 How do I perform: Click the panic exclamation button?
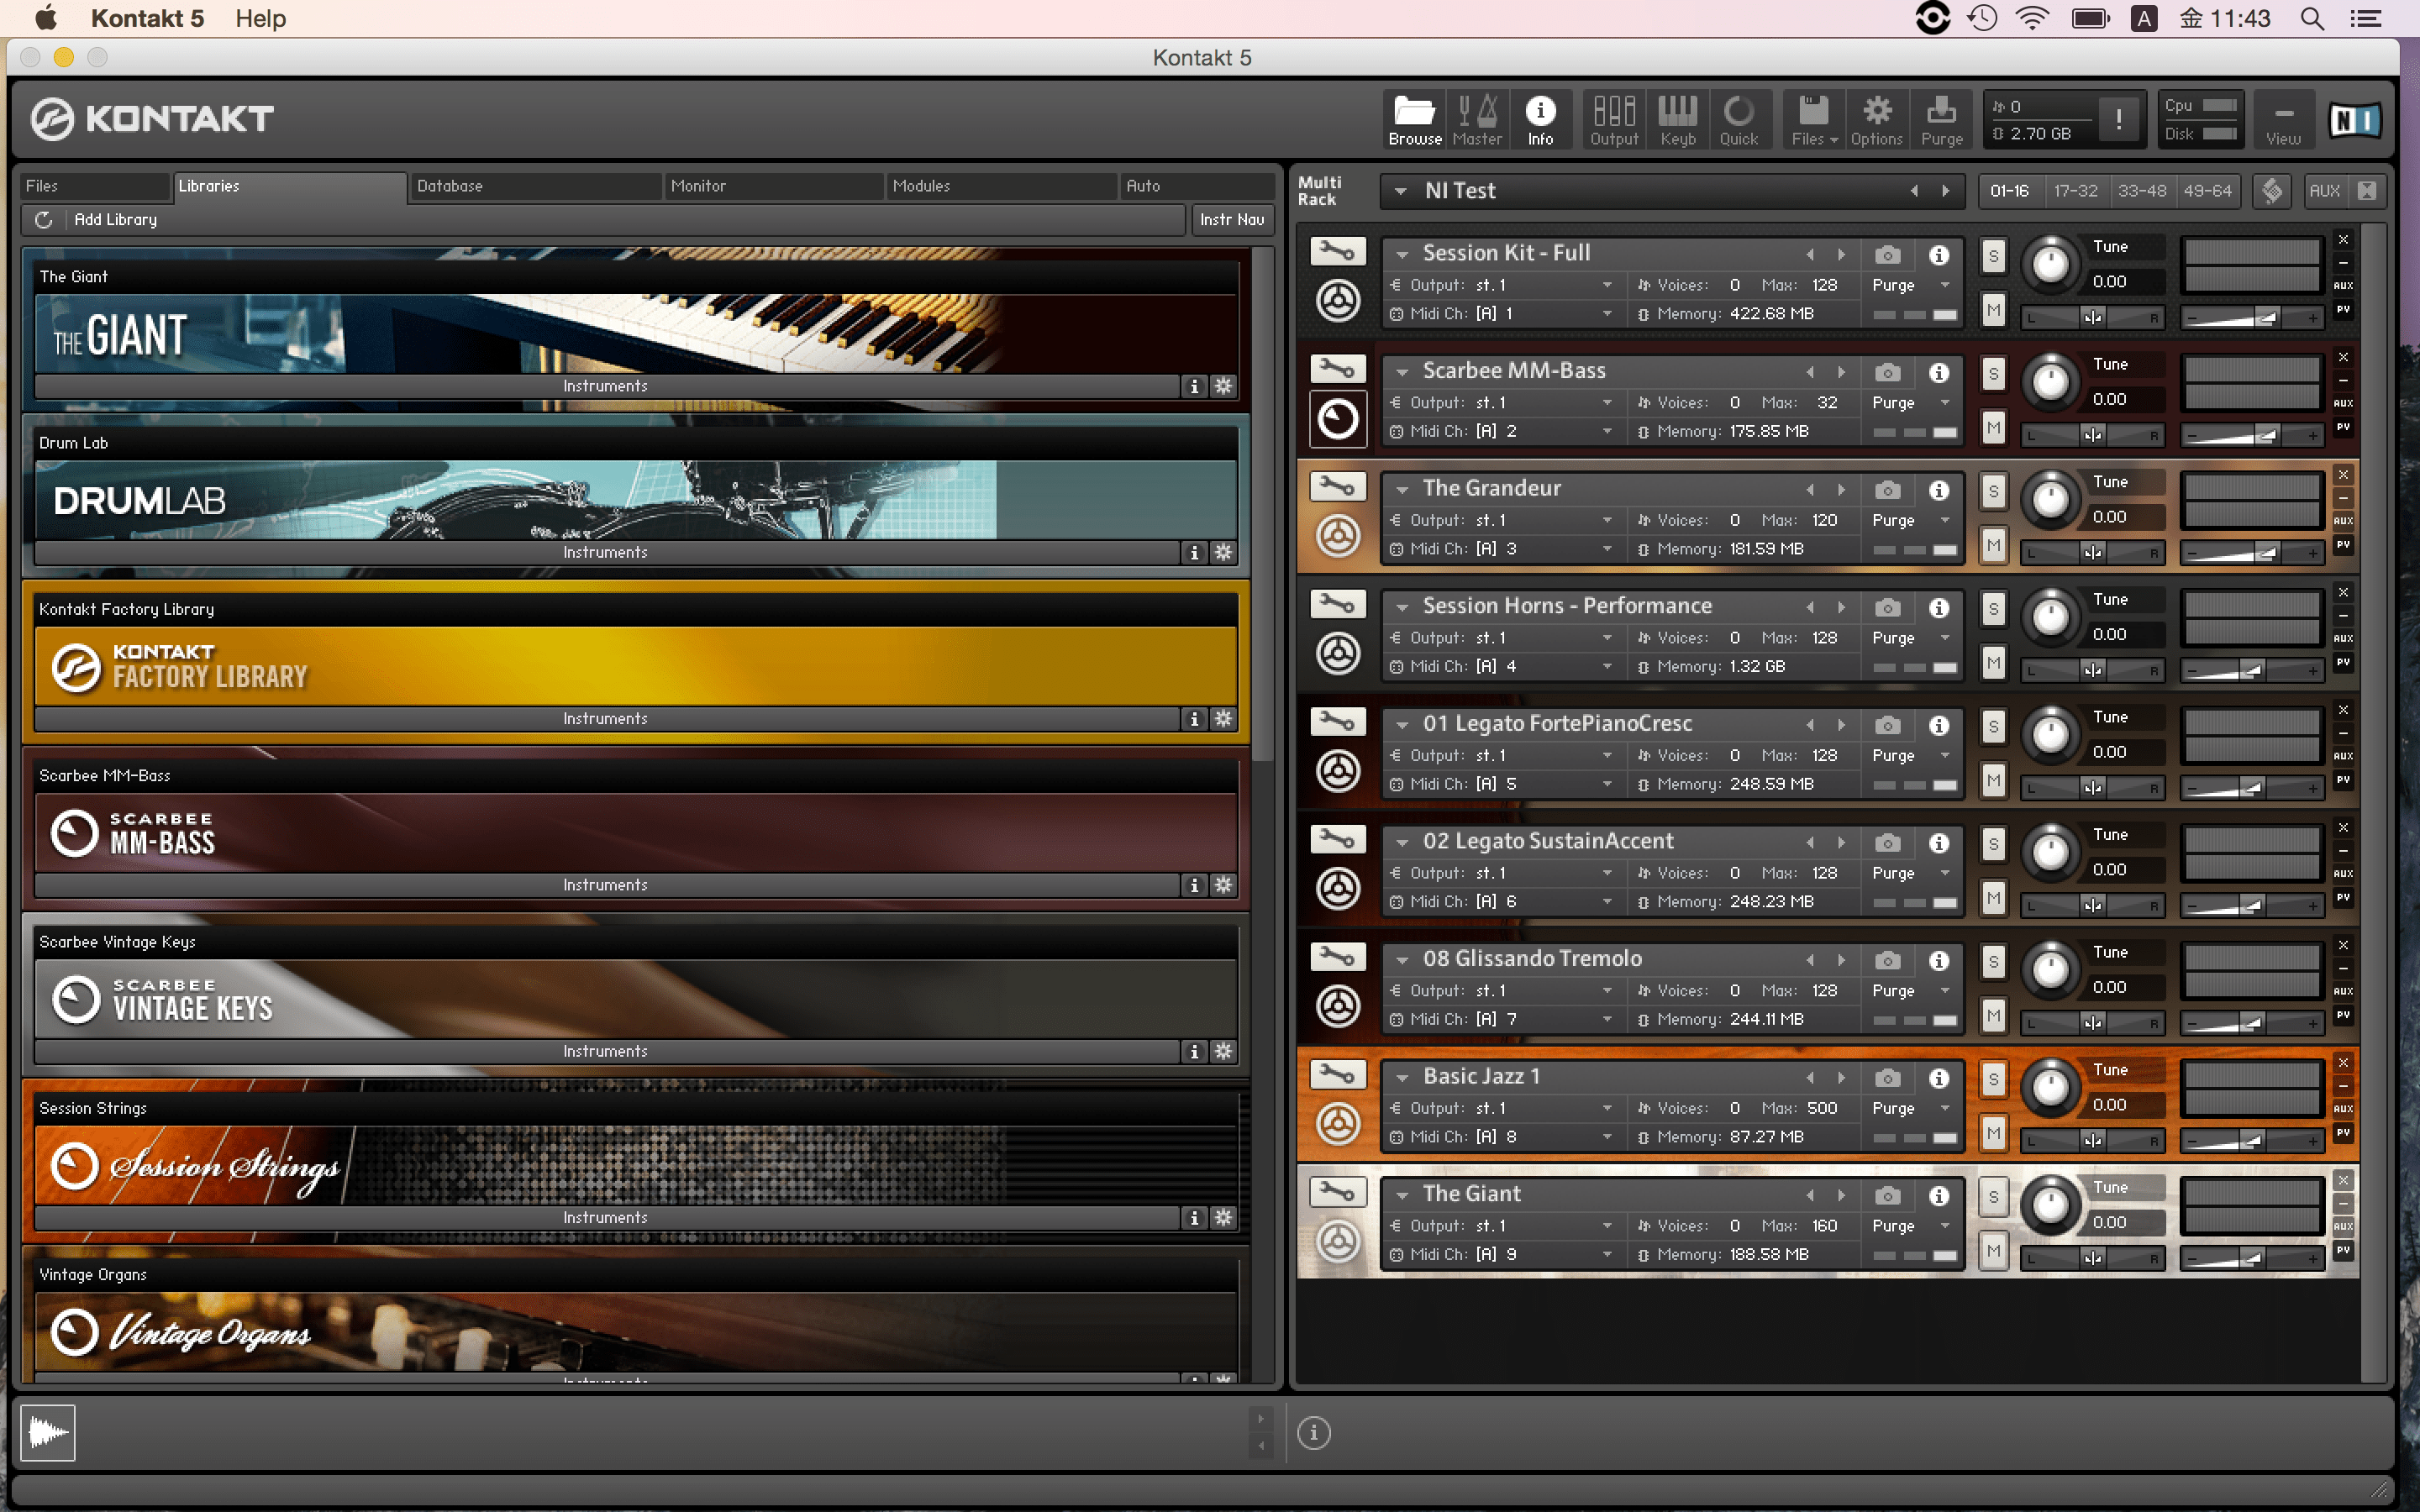click(2118, 120)
